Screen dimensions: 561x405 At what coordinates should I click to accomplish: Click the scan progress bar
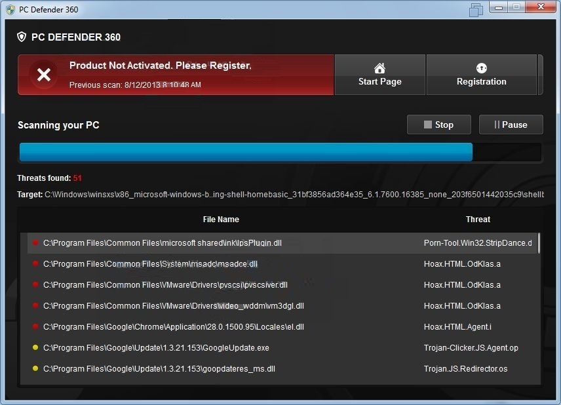[280, 153]
